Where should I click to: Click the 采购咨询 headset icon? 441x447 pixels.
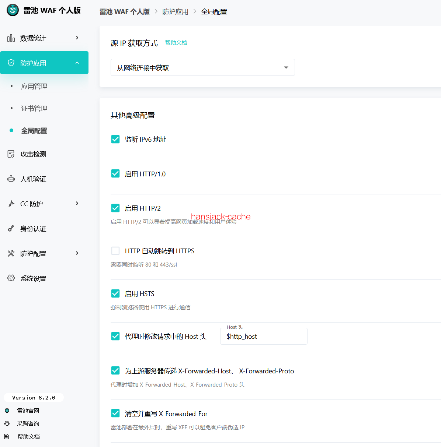coord(7,423)
